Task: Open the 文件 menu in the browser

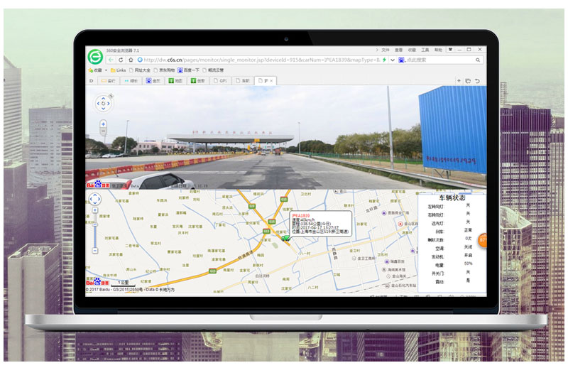Action: [x=386, y=50]
